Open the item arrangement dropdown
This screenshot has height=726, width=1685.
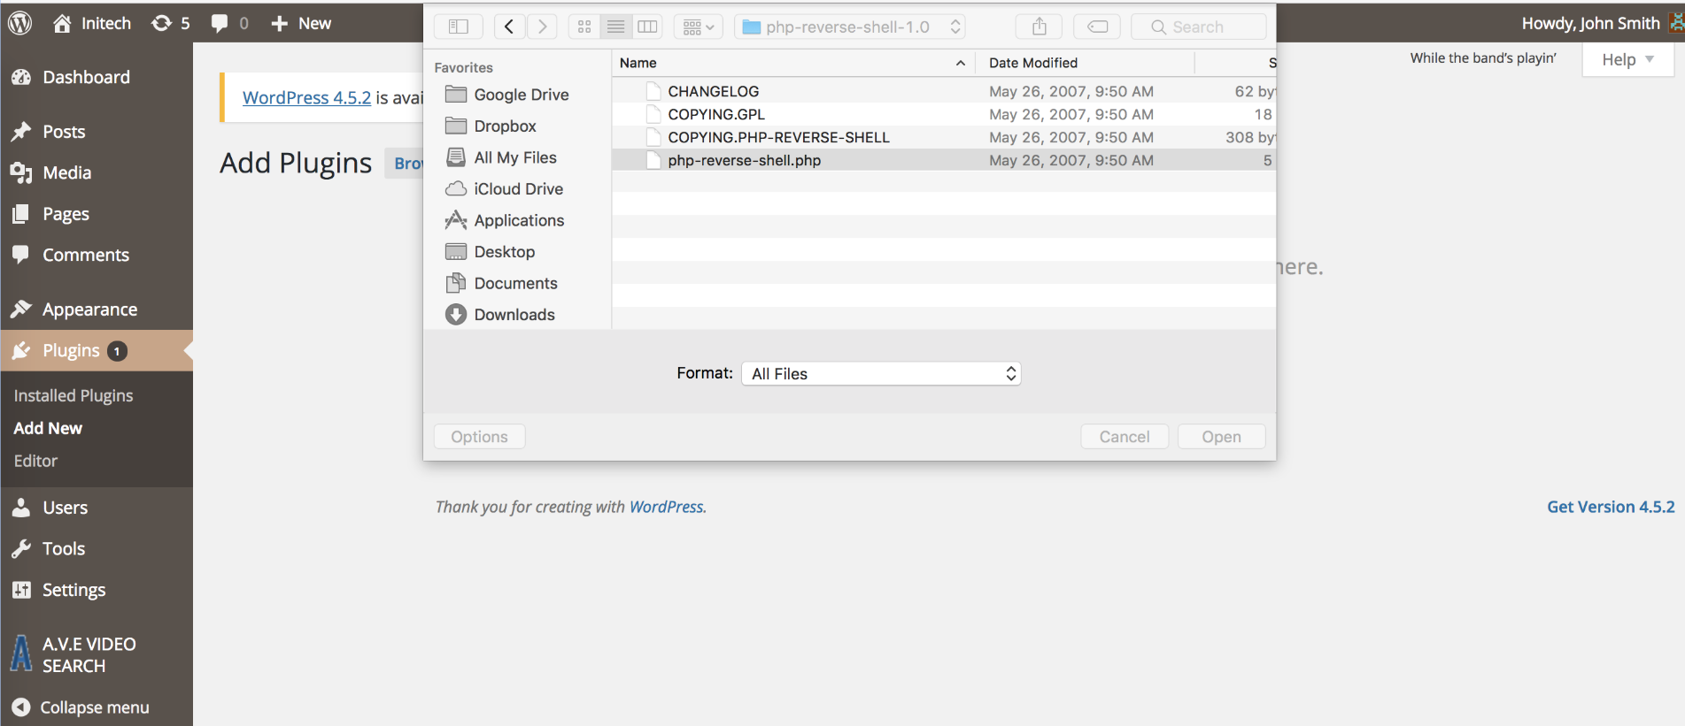[699, 27]
